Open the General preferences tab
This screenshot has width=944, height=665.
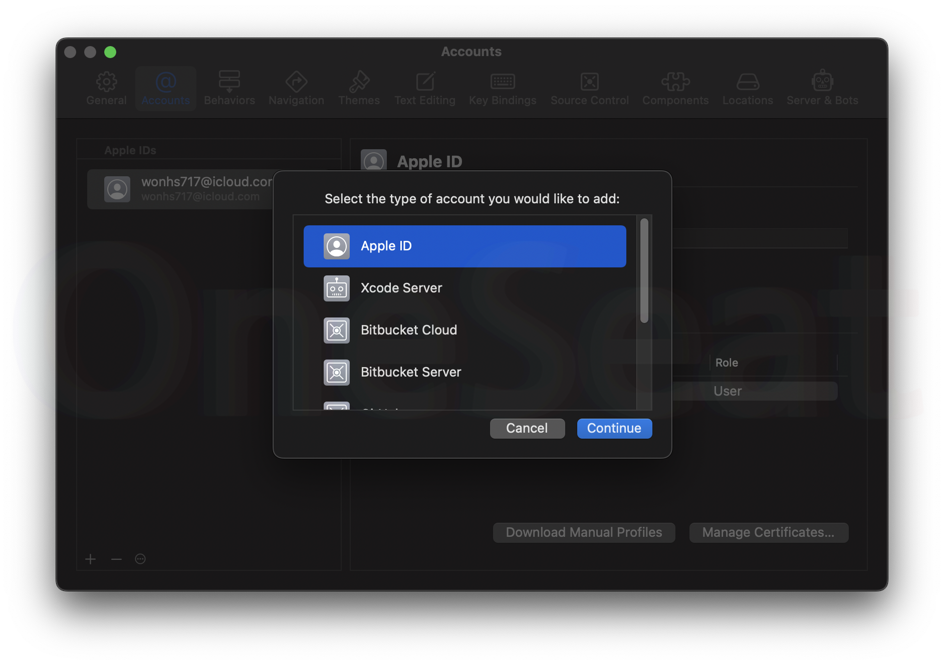coord(106,89)
